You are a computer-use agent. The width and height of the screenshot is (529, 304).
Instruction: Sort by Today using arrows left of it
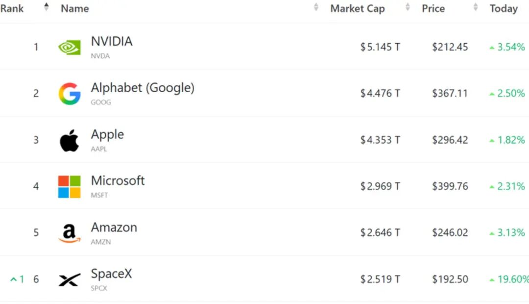click(476, 7)
